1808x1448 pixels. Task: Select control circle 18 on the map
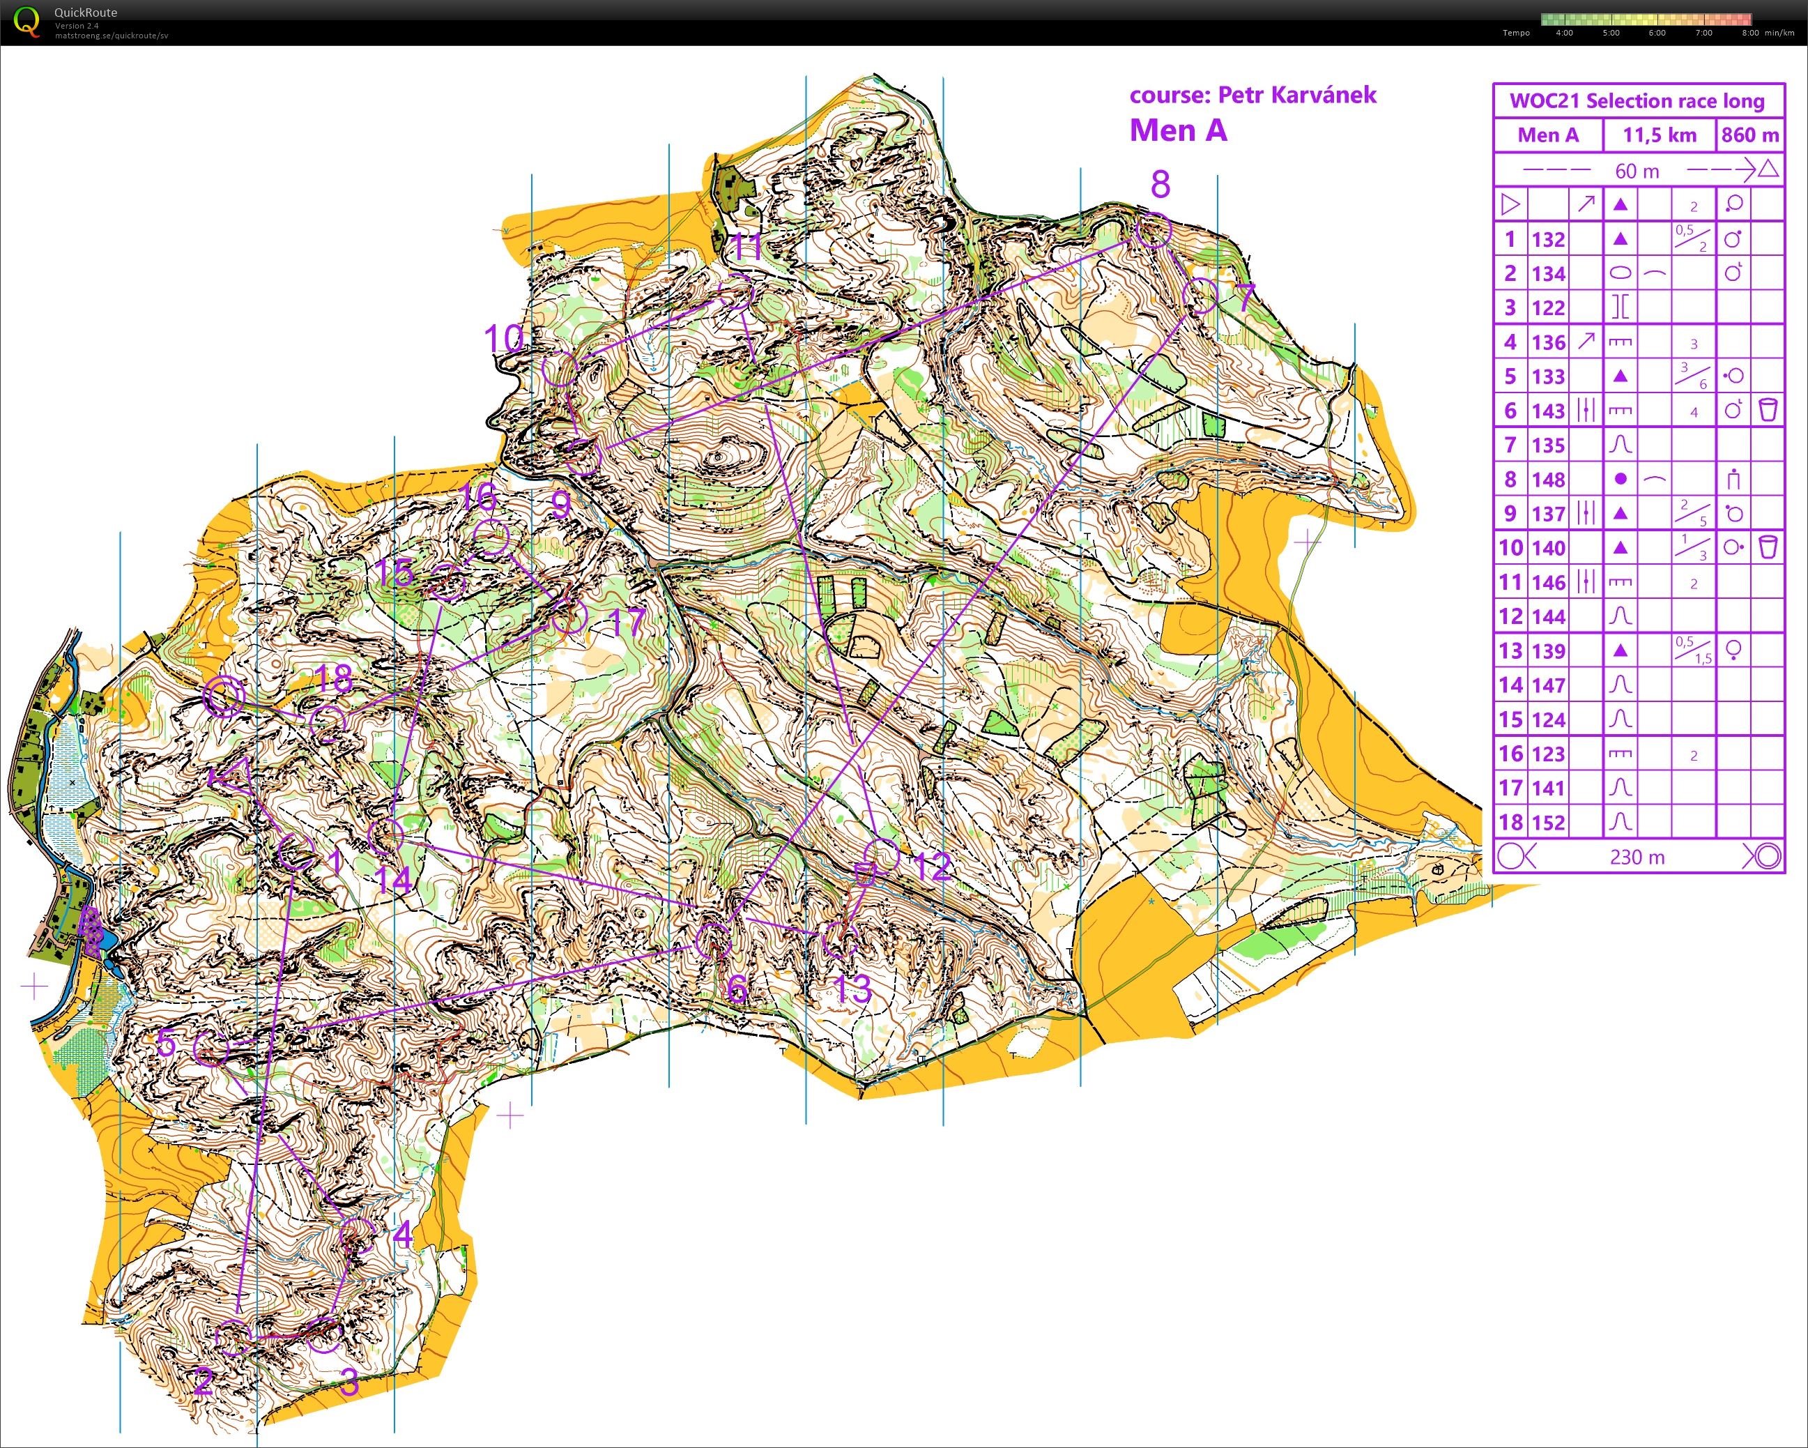[327, 724]
